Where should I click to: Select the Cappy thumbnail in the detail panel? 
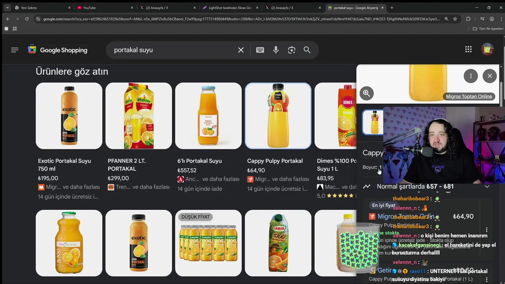[372, 122]
